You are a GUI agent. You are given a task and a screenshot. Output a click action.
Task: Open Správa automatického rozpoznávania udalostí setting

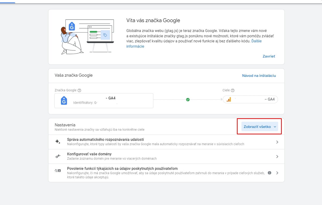[166, 142]
